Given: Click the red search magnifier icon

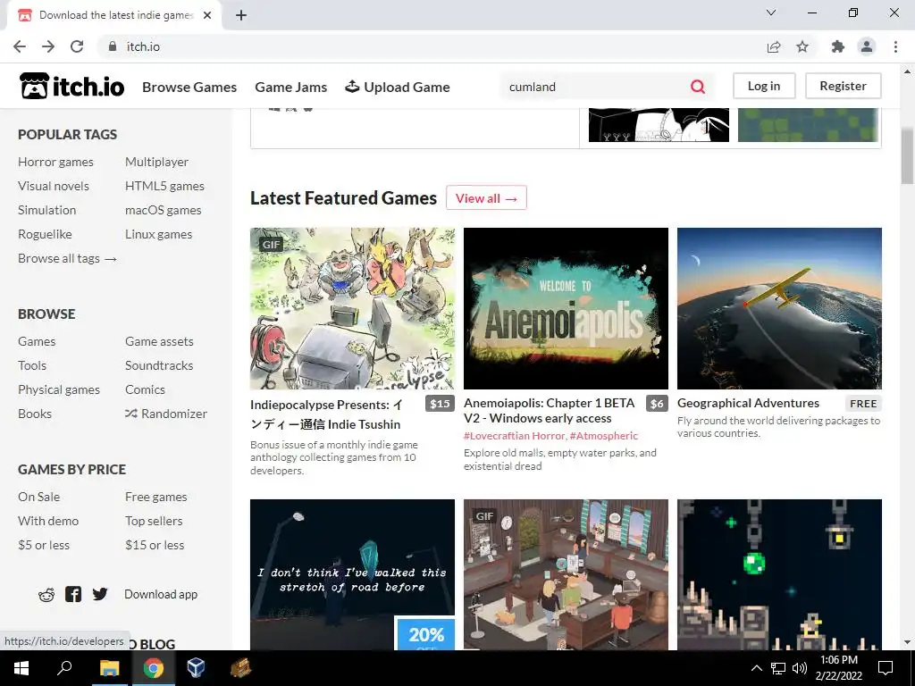Looking at the screenshot, I should click(697, 87).
